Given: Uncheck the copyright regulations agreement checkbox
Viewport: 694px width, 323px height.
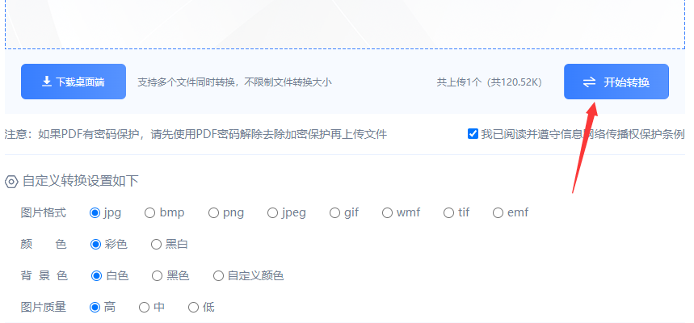Looking at the screenshot, I should [473, 133].
